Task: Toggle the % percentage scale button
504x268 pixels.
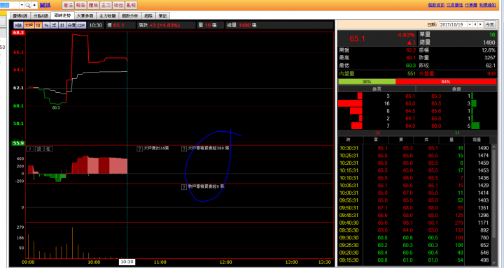Action: [x=46, y=25]
